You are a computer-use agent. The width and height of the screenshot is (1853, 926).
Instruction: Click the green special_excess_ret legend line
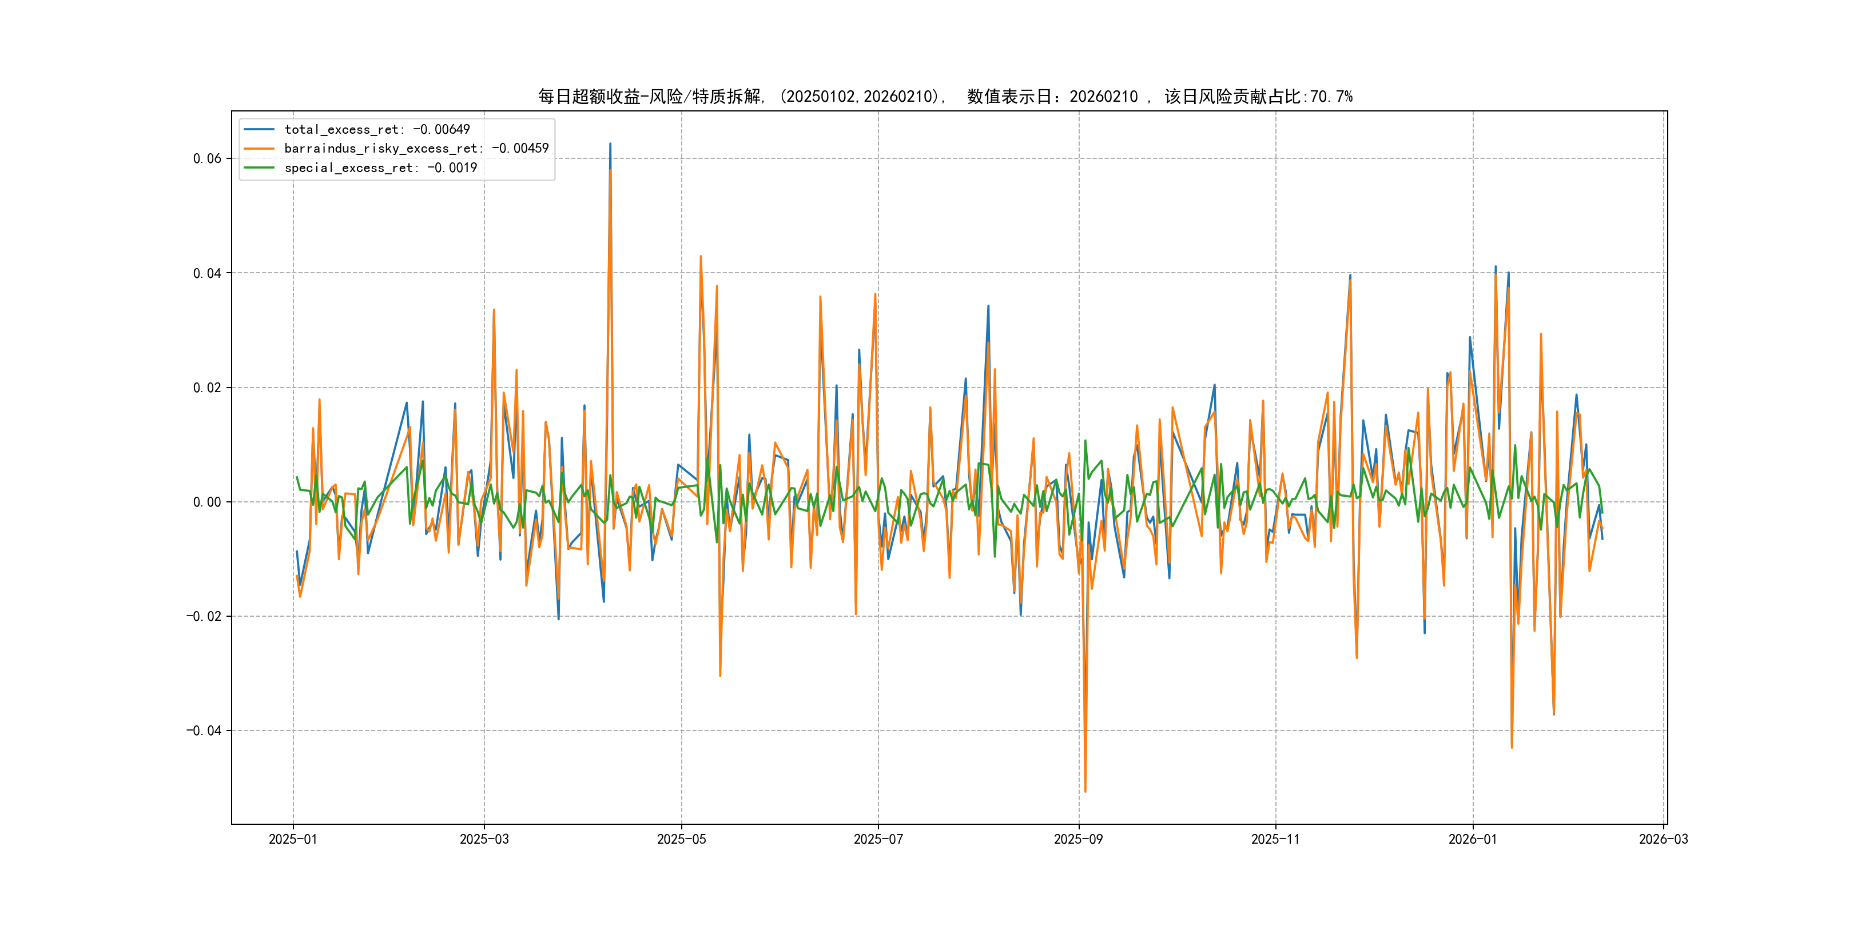259,167
